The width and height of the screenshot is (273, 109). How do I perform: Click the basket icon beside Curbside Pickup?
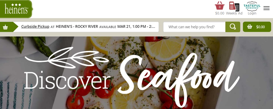(5, 27)
